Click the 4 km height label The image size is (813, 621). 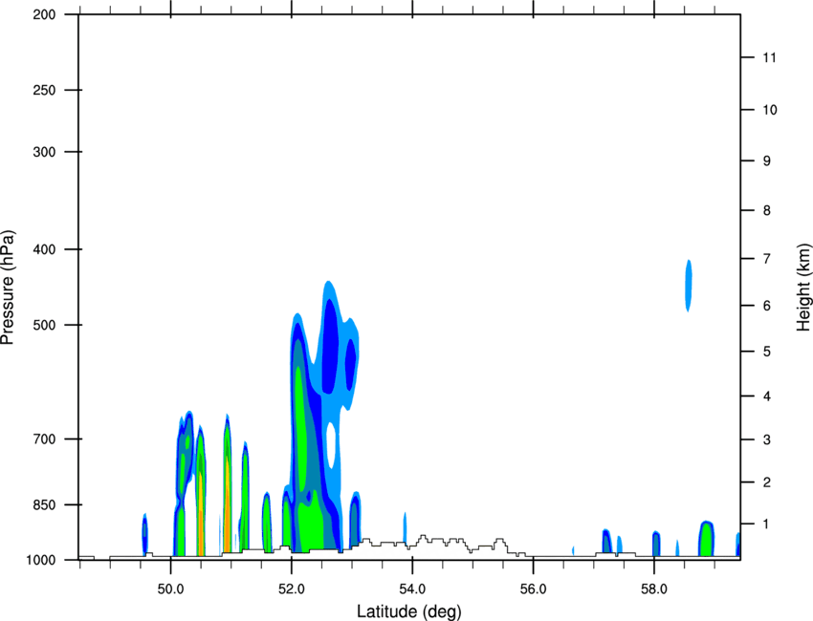(767, 396)
